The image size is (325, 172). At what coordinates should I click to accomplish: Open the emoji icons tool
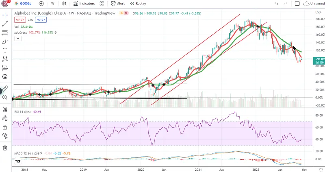(x=5, y=76)
